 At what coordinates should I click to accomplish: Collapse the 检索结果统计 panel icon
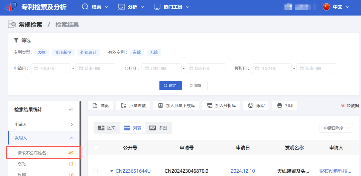click(x=71, y=110)
